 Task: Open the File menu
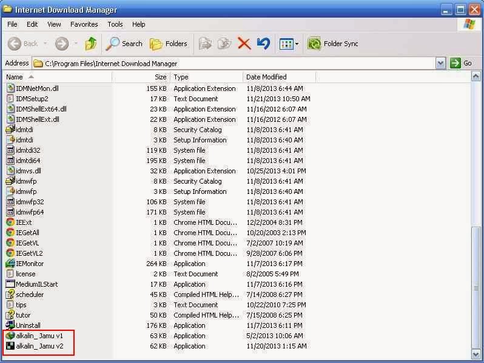click(12, 24)
